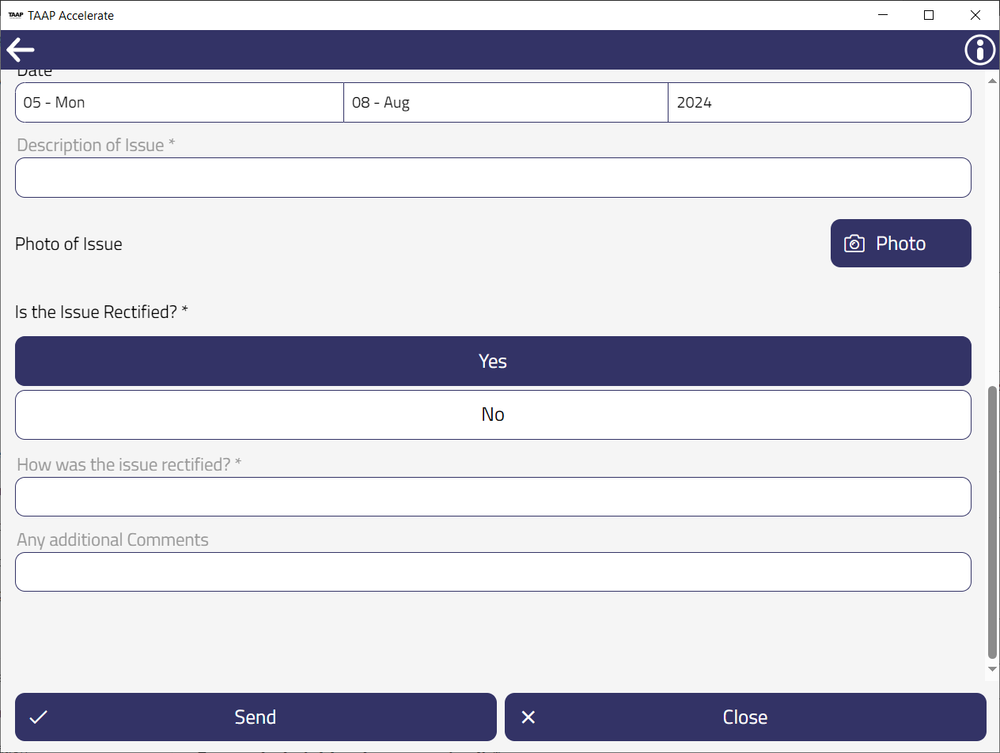Open the month dropdown showing 08 - Aug
1000x753 pixels.
[506, 103]
